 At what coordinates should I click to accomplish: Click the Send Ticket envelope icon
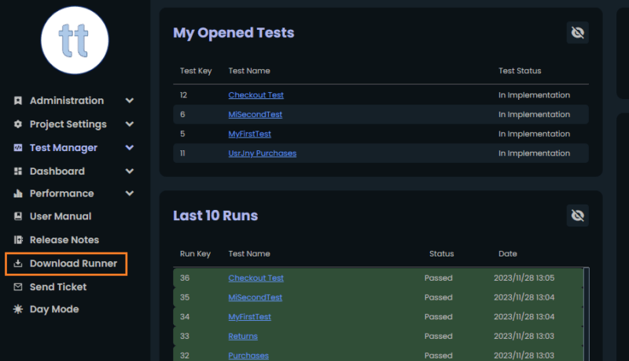[x=18, y=287]
